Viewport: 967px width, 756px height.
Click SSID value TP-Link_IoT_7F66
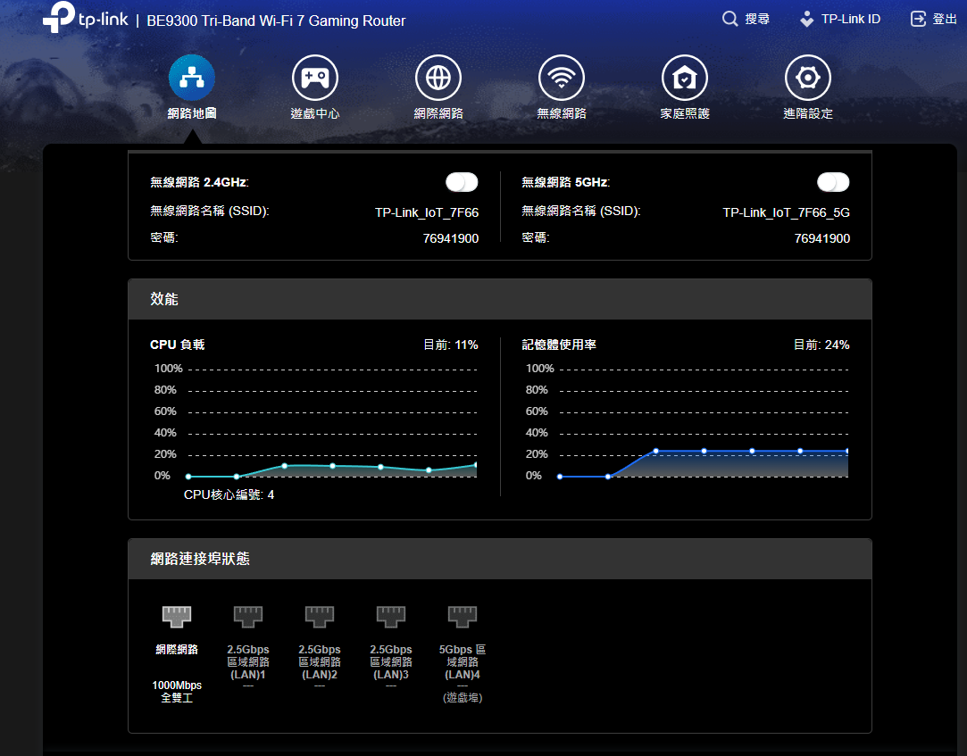[427, 212]
